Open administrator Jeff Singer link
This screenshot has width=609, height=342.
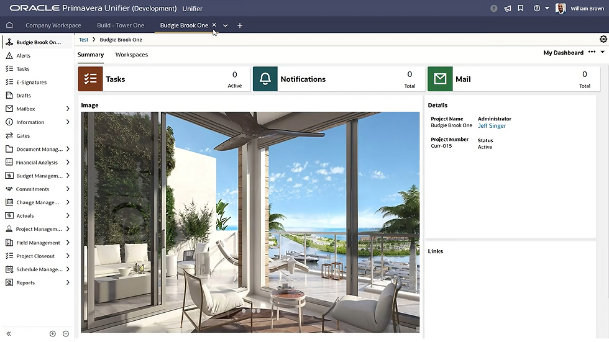coord(492,125)
